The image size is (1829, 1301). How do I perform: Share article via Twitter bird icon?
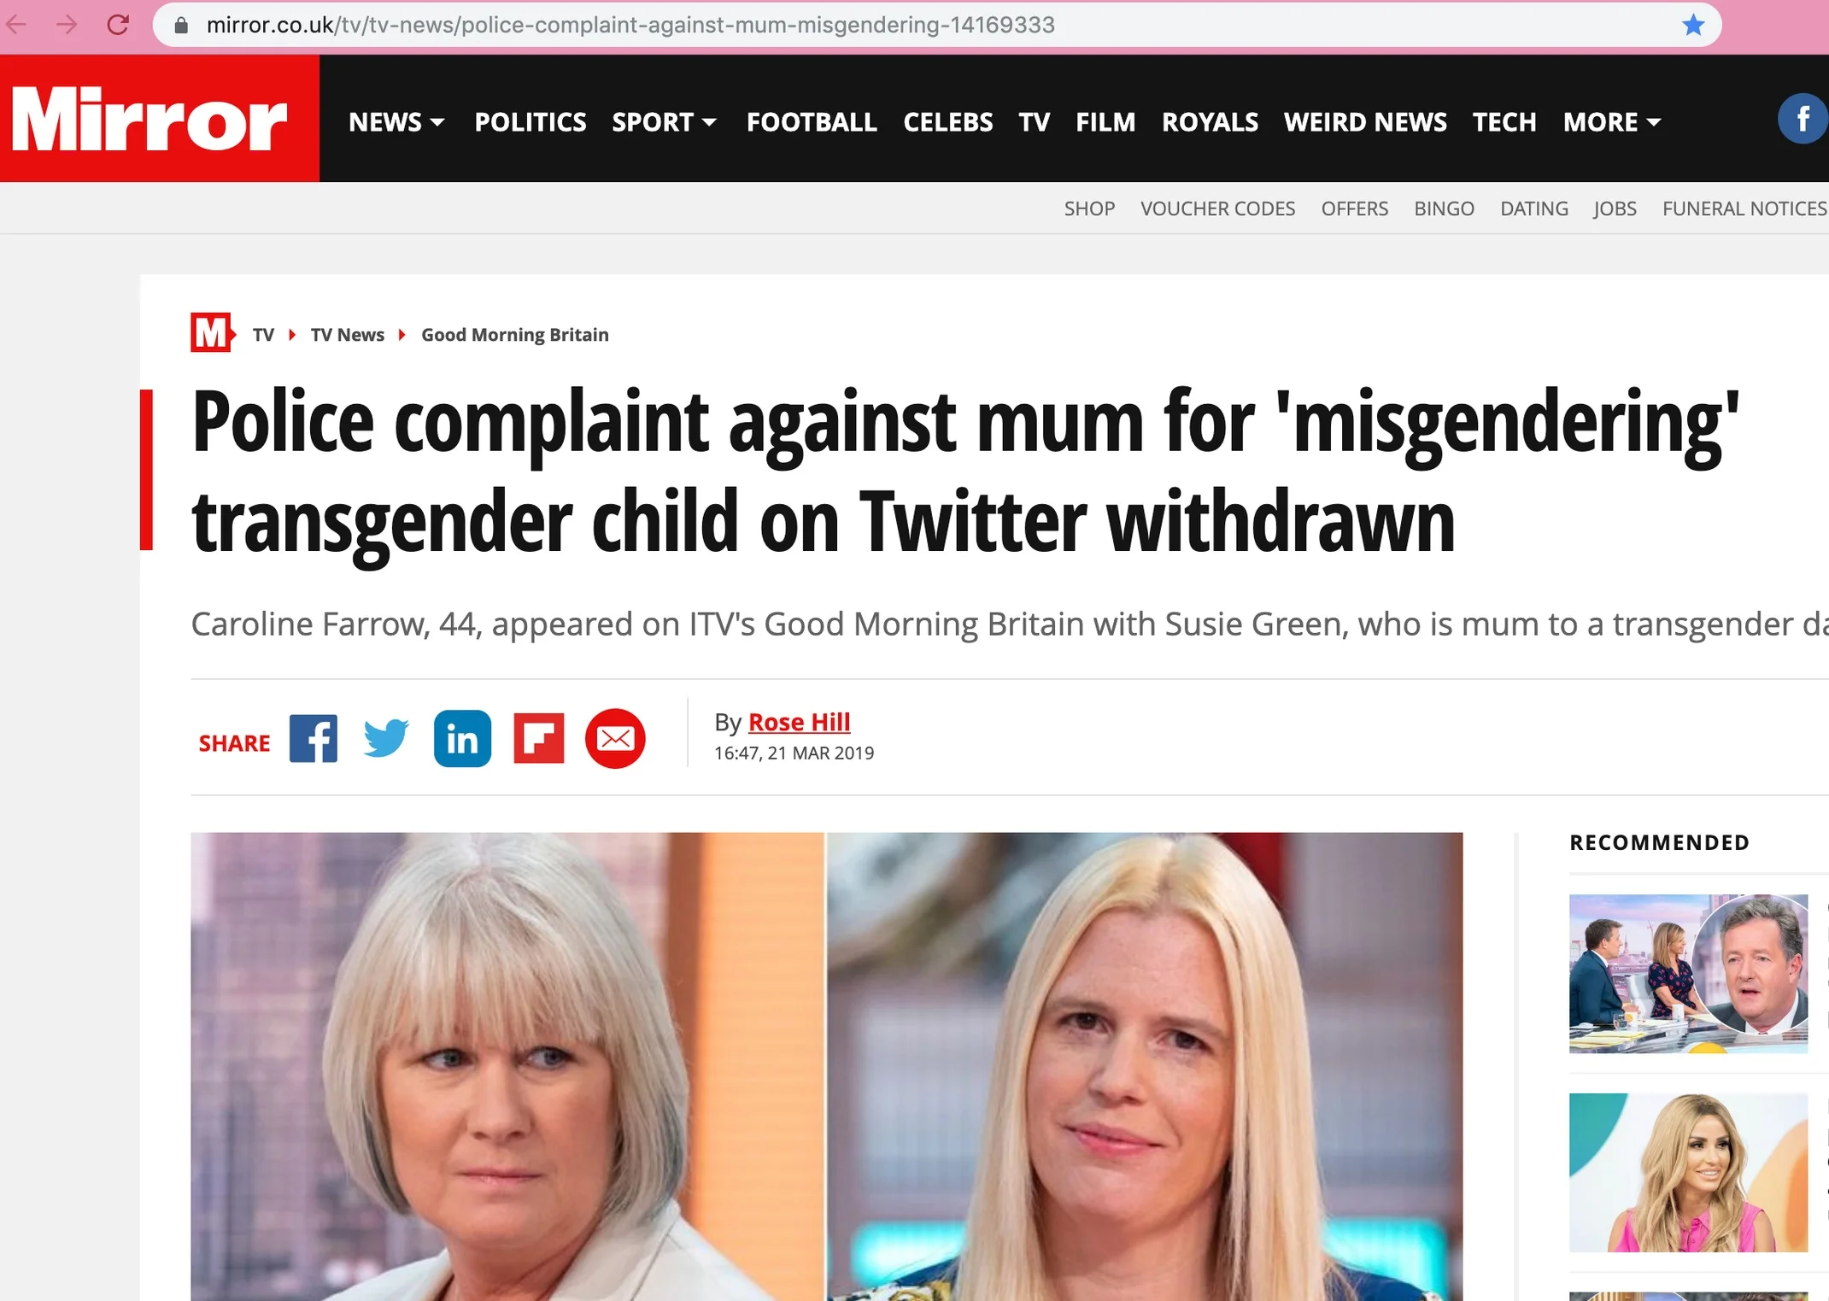(x=385, y=738)
